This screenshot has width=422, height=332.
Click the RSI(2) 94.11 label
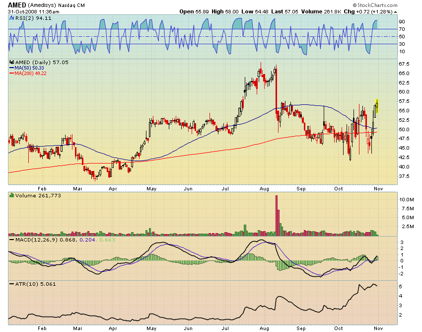pos(33,18)
